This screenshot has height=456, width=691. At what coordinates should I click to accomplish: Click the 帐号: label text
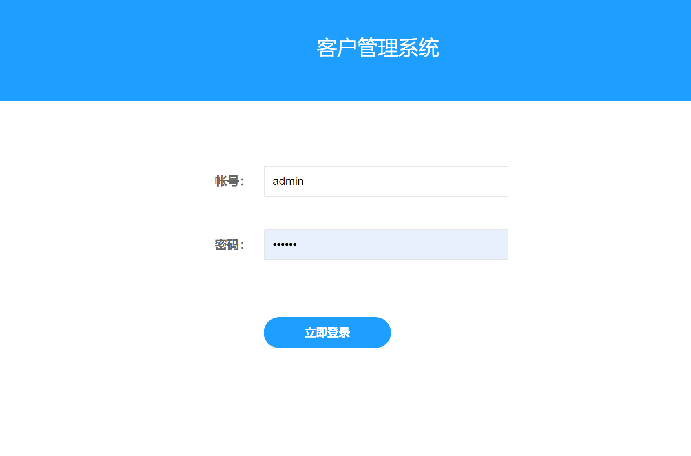point(230,181)
